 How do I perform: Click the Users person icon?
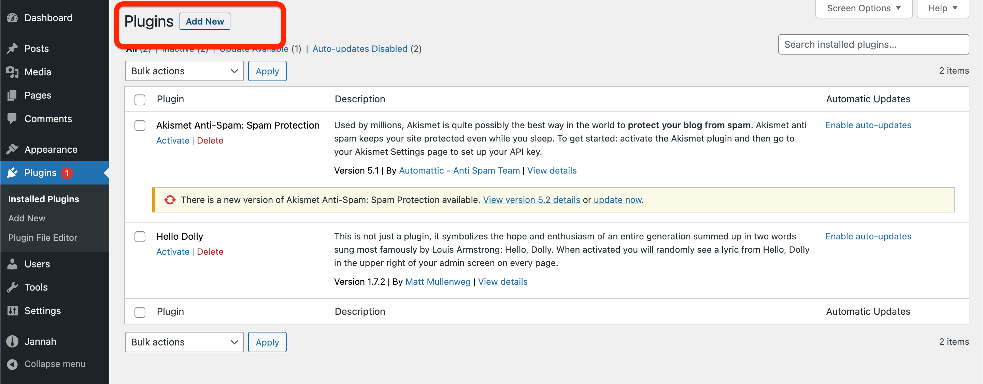tap(12, 264)
